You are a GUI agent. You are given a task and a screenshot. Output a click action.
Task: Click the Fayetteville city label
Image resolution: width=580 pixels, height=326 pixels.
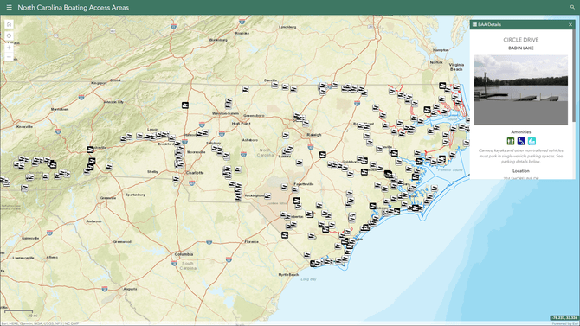303,183
